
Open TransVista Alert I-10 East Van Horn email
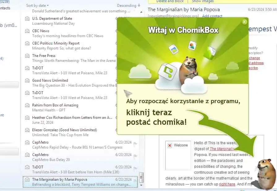(x=80, y=169)
